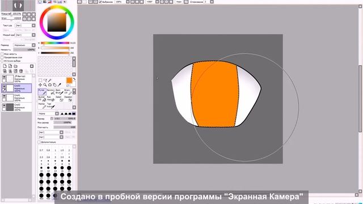Toggle the Выбранное checkbox in top toolbar
363x204 pixels.
(x=100, y=2)
